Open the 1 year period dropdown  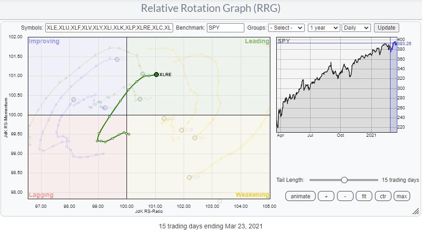(x=323, y=28)
